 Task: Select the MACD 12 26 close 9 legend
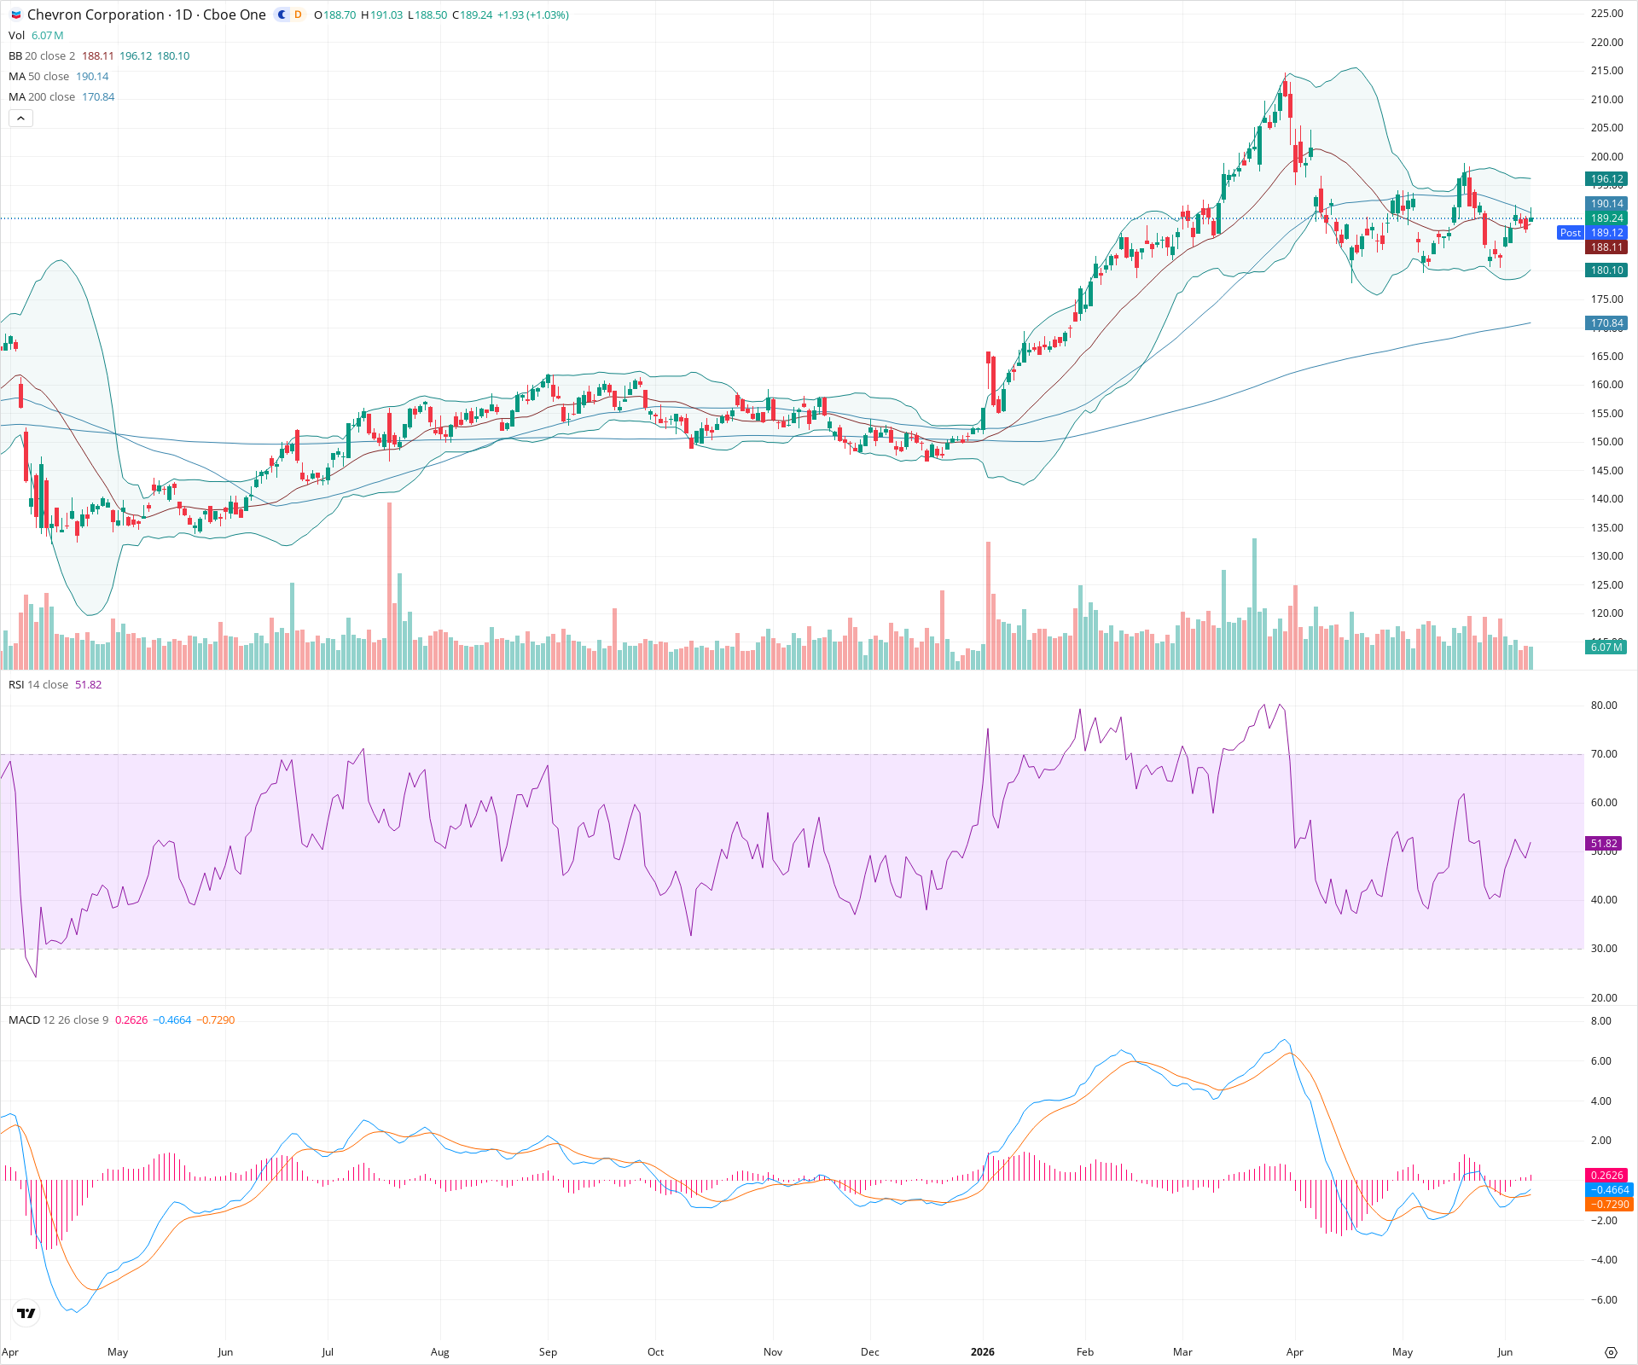[59, 1019]
